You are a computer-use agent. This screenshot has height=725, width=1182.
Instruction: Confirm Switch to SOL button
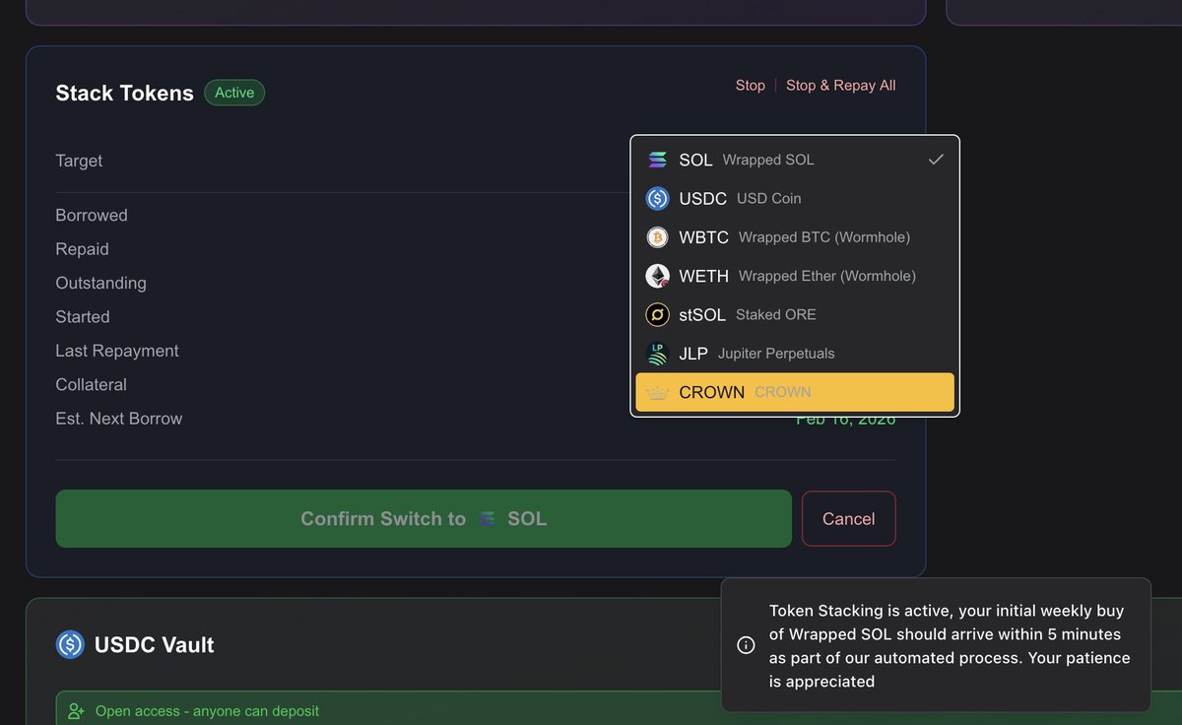[x=424, y=519]
